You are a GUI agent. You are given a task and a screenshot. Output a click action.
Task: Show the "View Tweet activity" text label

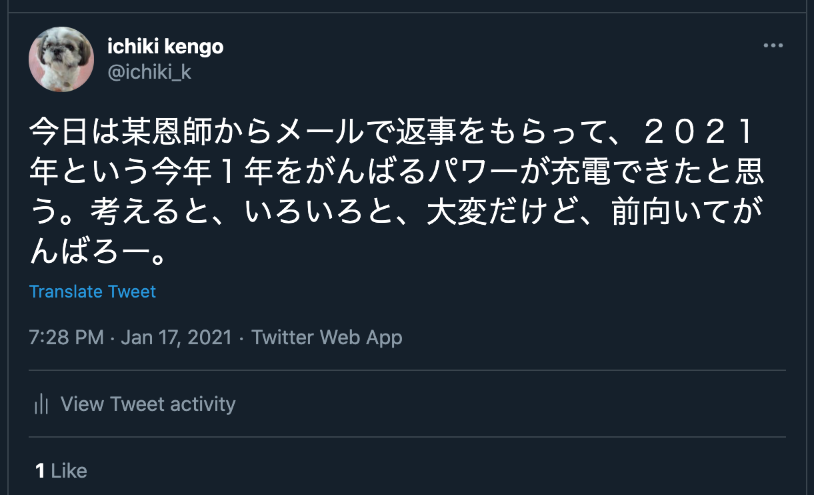pos(148,404)
